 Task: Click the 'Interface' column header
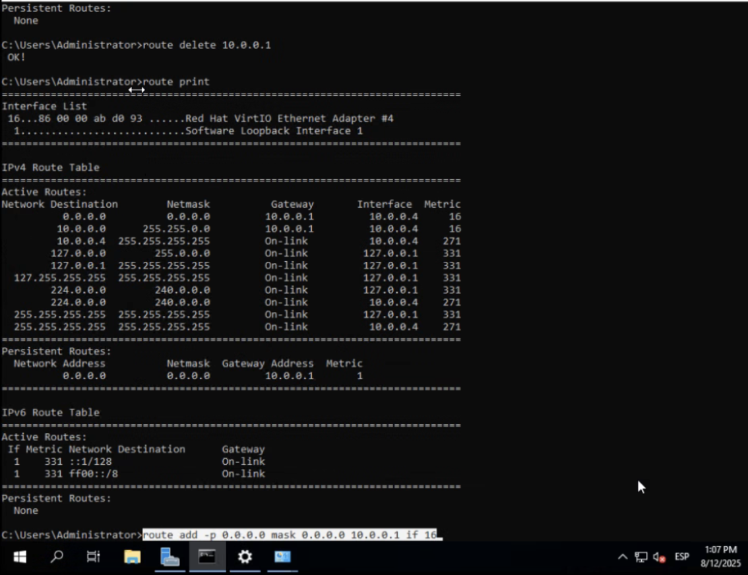coord(385,204)
